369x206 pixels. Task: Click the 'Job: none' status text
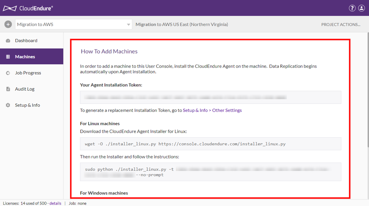(78, 203)
